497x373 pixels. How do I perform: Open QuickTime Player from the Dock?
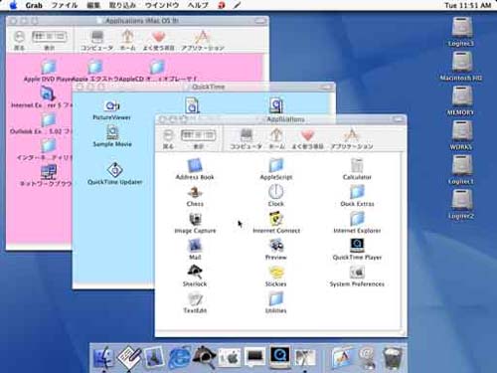(280, 357)
